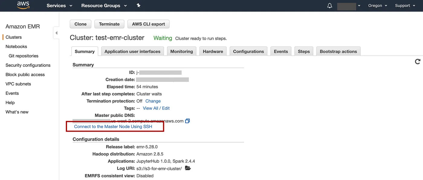The image size is (423, 180).
Task: Copy the Master public DNS
Action: click(x=187, y=121)
